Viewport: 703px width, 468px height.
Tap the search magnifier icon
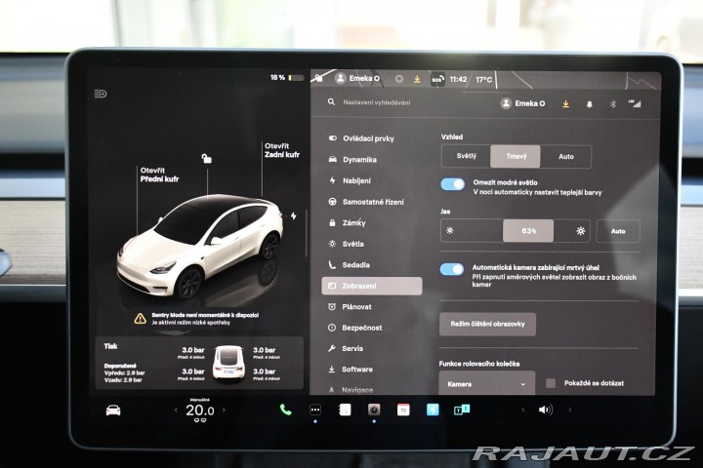coord(331,102)
